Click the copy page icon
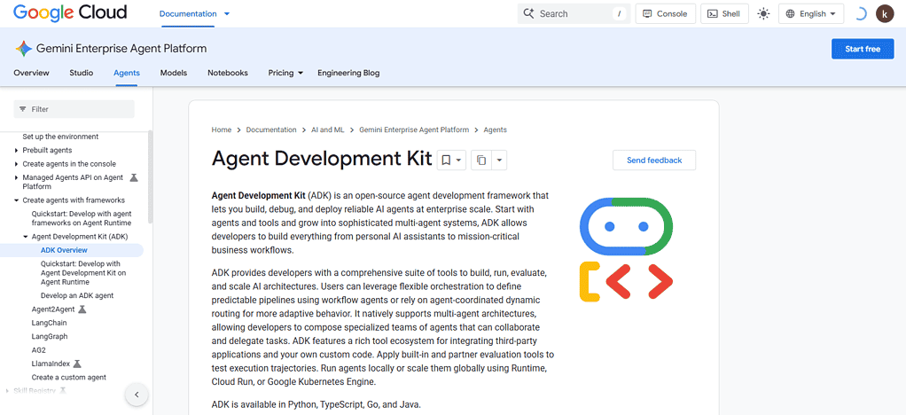 tap(481, 161)
